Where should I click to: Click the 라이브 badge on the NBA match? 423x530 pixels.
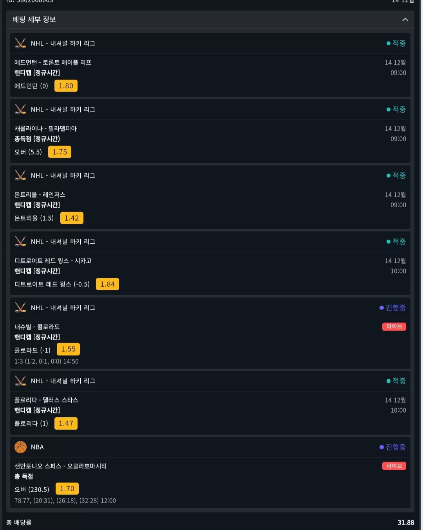(394, 466)
